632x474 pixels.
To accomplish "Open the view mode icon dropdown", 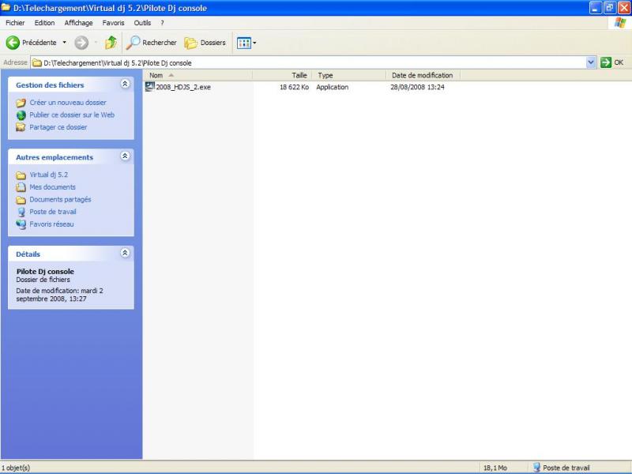I will 246,43.
